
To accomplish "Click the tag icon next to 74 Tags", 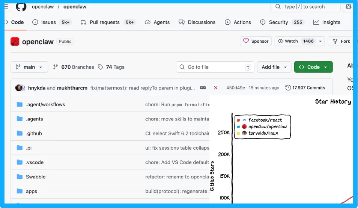I will coord(101,67).
